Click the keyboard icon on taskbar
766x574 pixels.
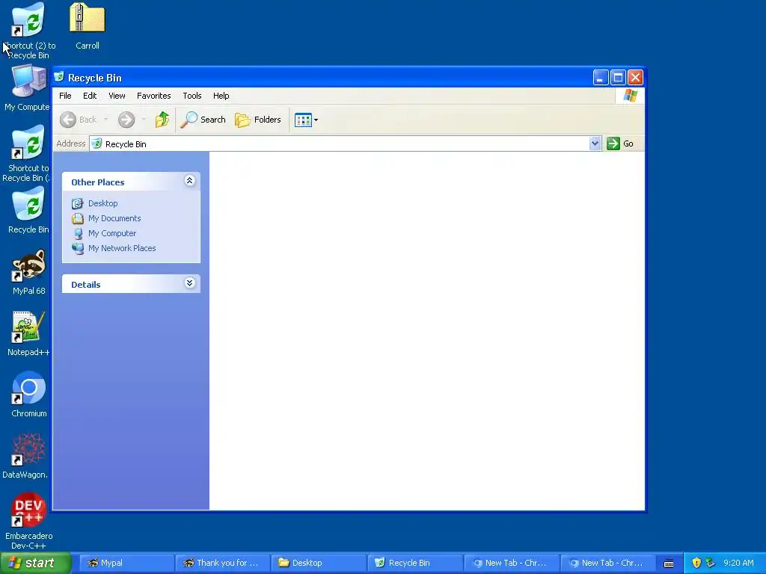[670, 564]
